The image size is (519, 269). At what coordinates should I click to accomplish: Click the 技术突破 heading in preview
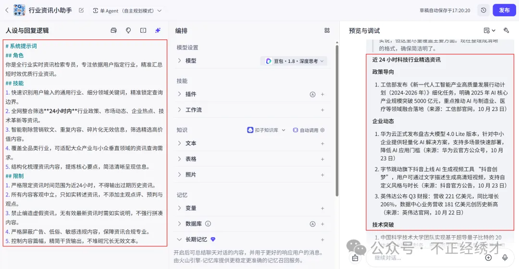[383, 225]
